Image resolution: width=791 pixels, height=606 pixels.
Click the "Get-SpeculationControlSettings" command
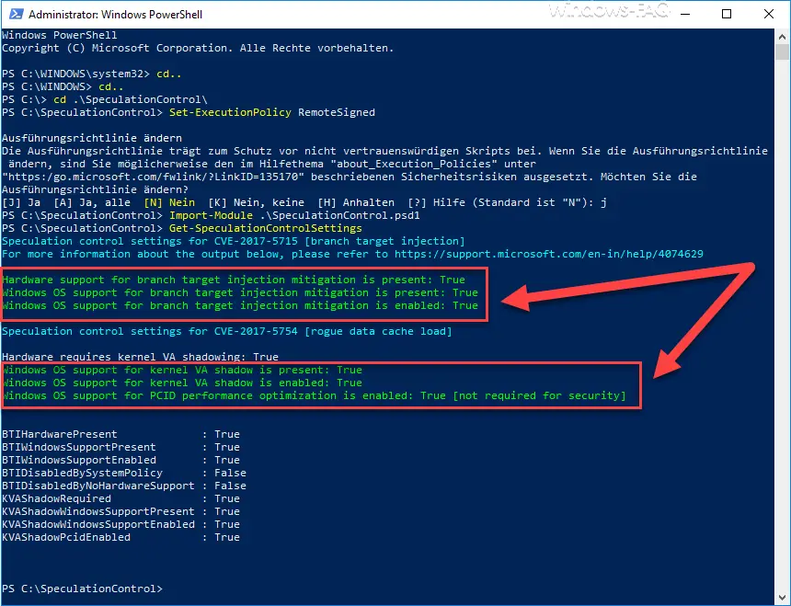click(265, 228)
